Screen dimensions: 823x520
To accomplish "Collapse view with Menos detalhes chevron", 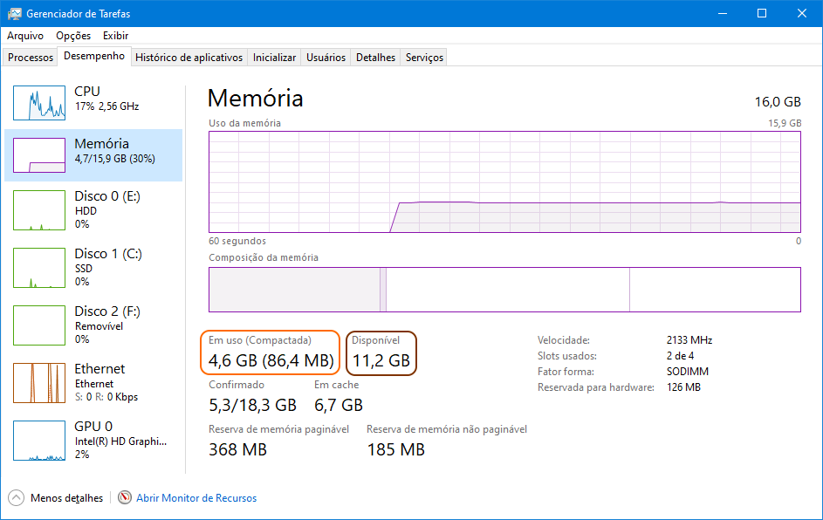I will [x=17, y=497].
